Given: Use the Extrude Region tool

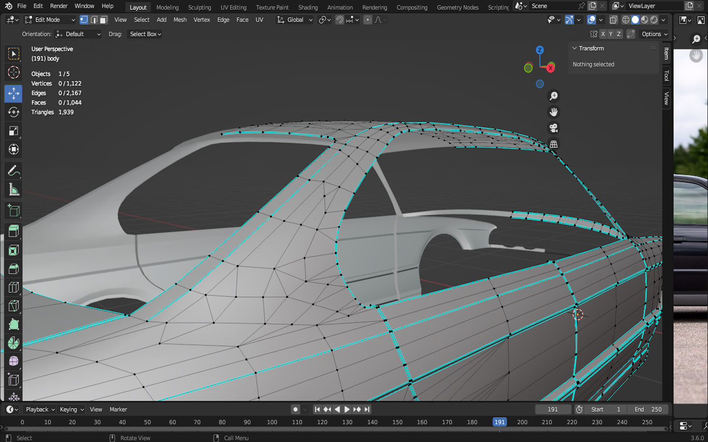Looking at the screenshot, I should (x=13, y=231).
